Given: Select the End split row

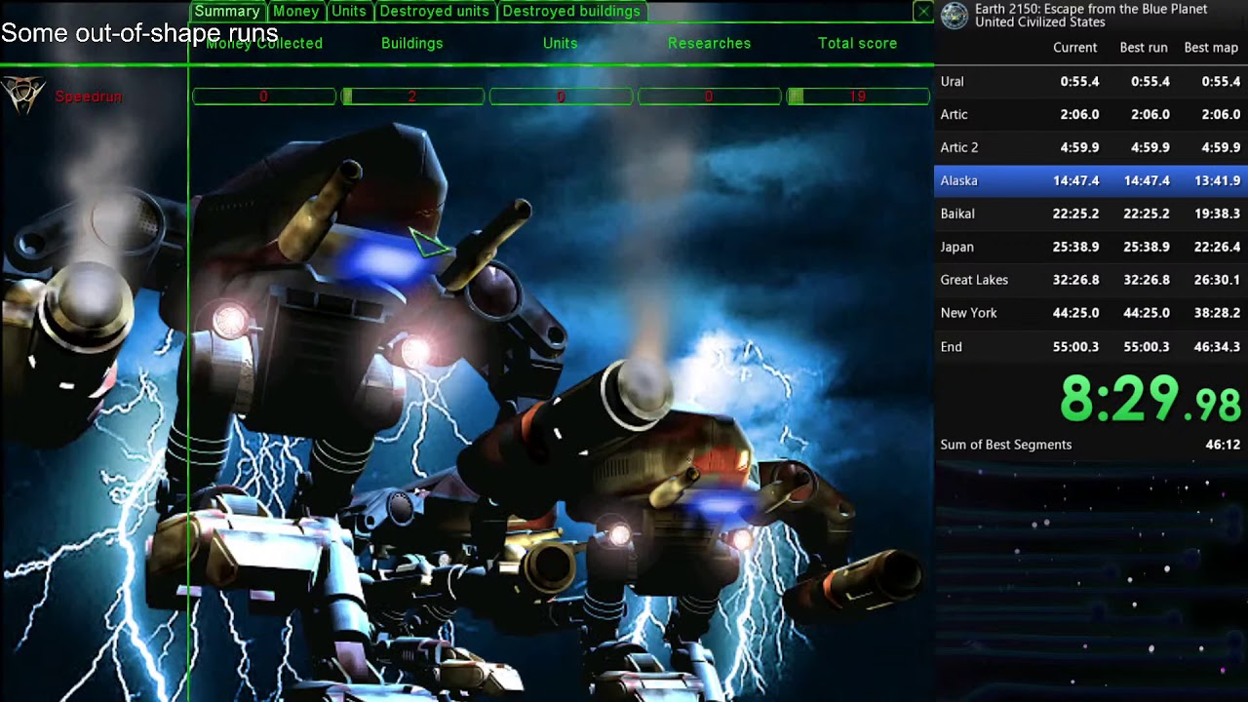Looking at the screenshot, I should click(1091, 347).
